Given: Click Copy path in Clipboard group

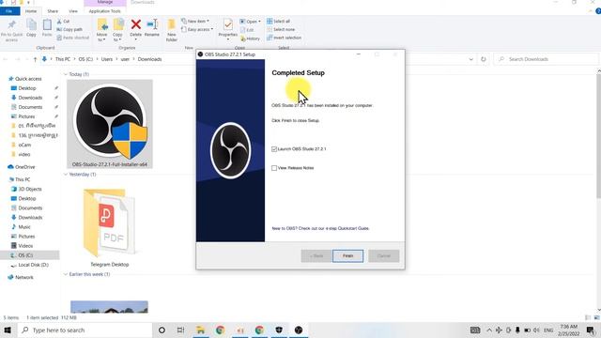Looking at the screenshot, I should (69, 29).
